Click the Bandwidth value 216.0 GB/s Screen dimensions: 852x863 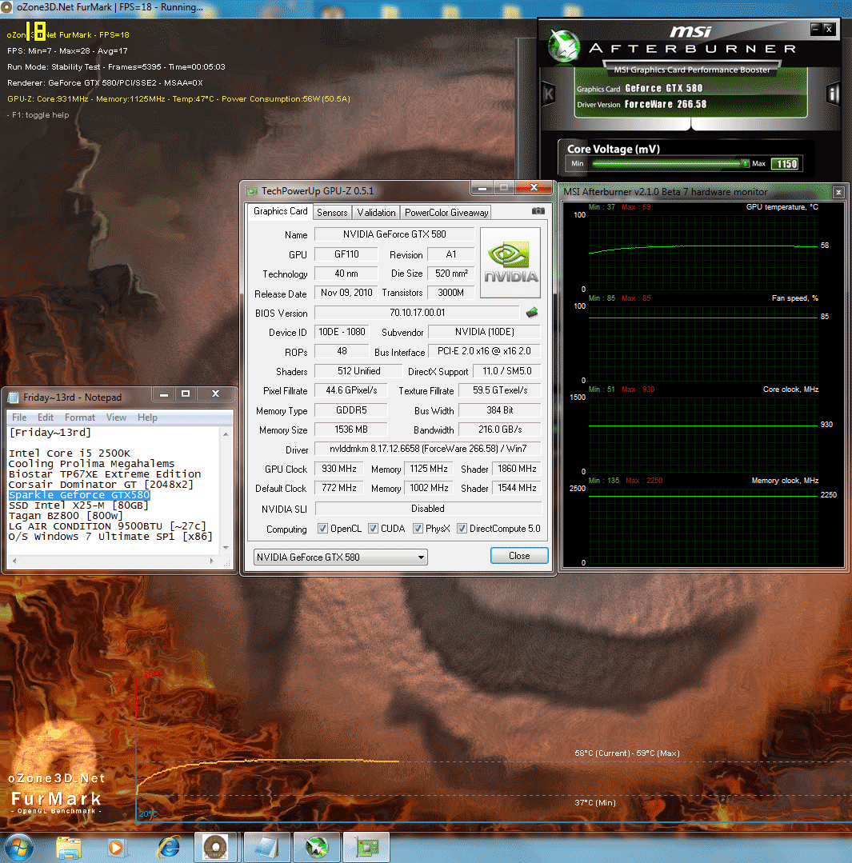pyautogui.click(x=500, y=430)
